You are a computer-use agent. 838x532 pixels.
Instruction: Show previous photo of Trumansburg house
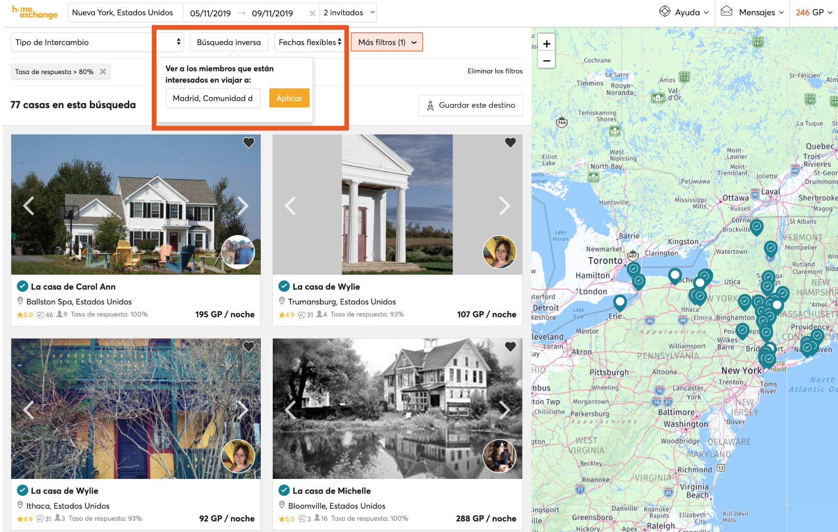pyautogui.click(x=290, y=206)
